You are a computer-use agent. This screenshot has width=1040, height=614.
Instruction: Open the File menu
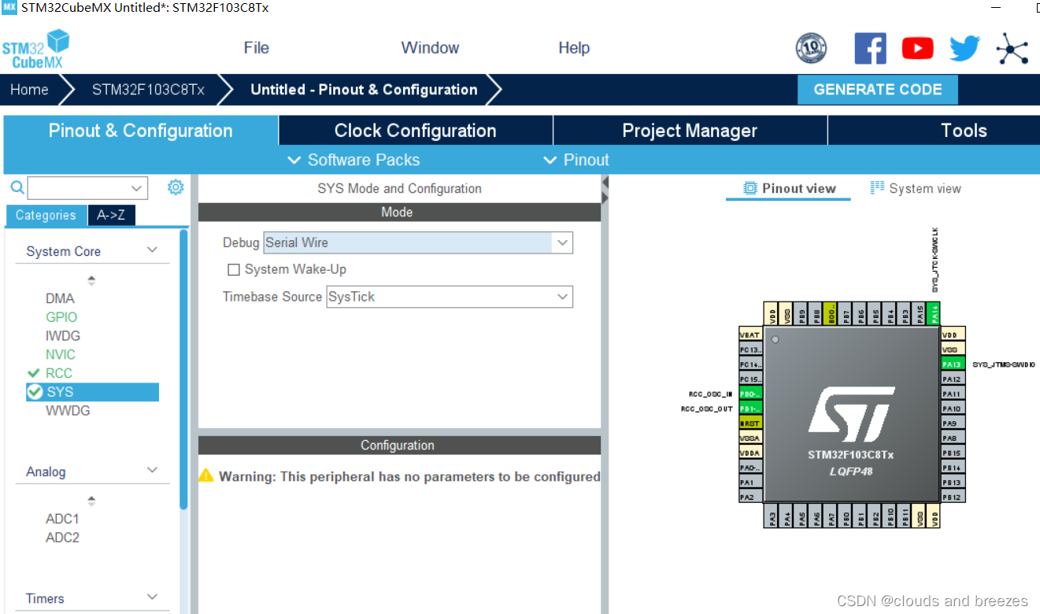point(257,48)
